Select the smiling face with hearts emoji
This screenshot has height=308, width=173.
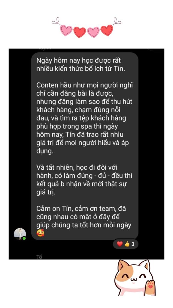(41, 233)
